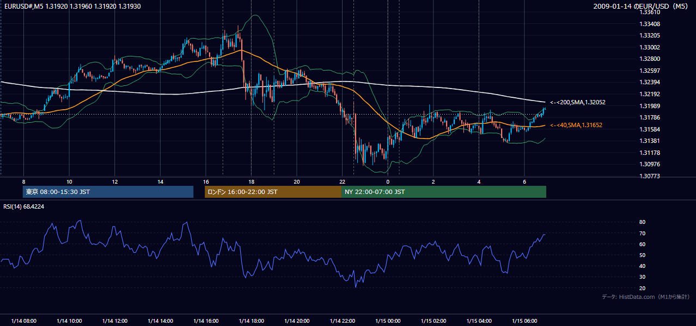Select the NY 22:00-07:00 JST session bar
Viewport: 696px width, 326px height.
pyautogui.click(x=444, y=192)
